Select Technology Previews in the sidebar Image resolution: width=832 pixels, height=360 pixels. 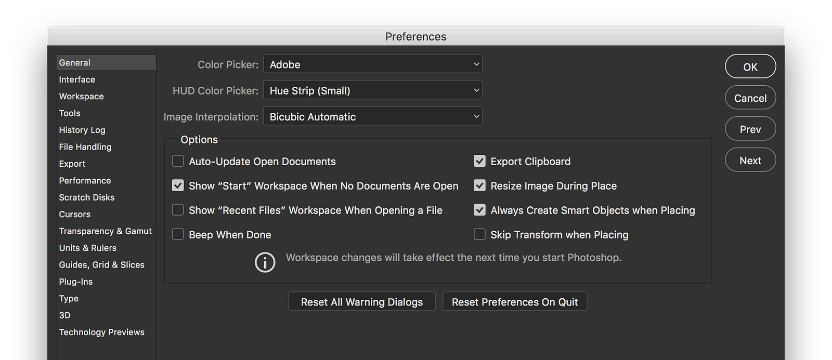pyautogui.click(x=101, y=332)
